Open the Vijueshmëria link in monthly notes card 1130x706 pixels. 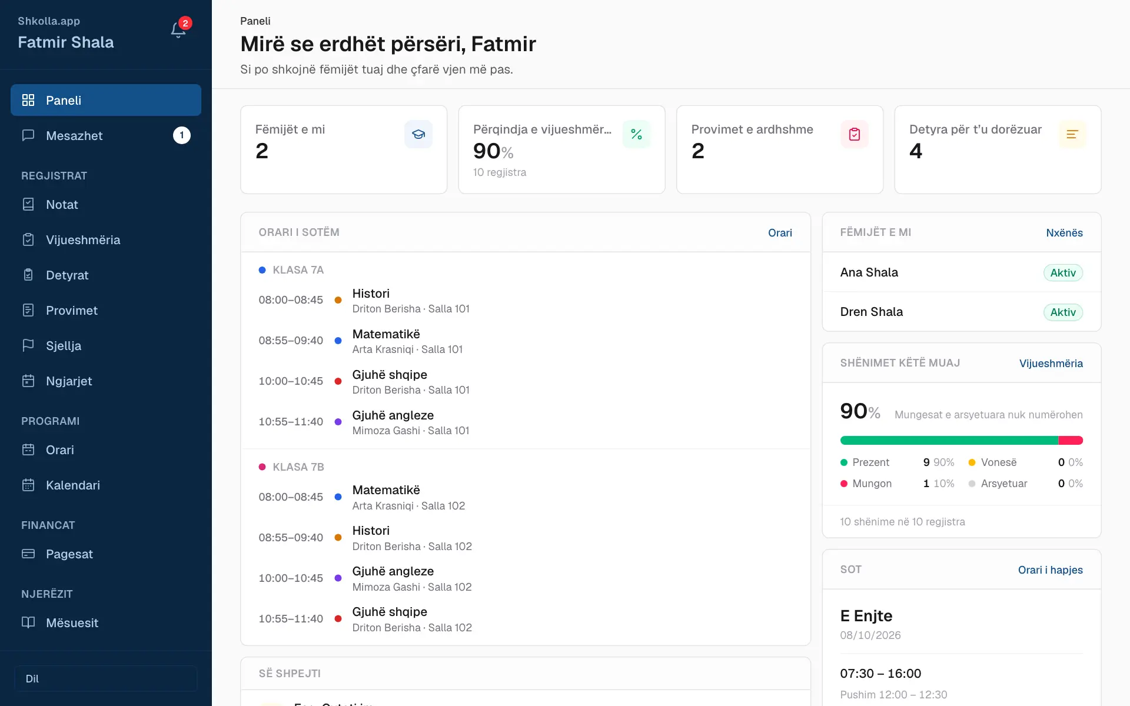click(1051, 364)
